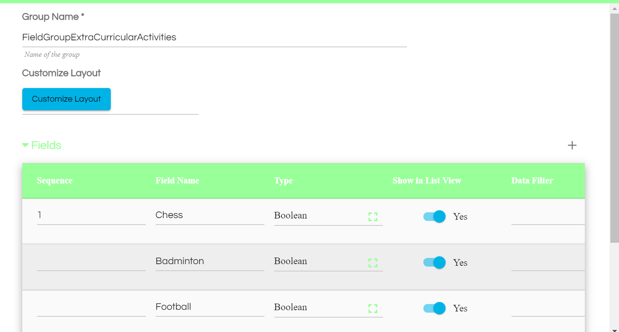Click expand icon in Badminton Type cell
The width and height of the screenshot is (619, 332).
coord(373,263)
